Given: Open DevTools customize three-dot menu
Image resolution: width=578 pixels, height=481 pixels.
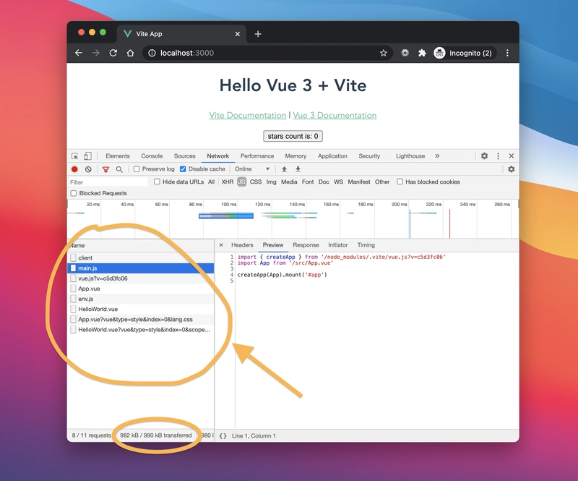Looking at the screenshot, I should (498, 156).
